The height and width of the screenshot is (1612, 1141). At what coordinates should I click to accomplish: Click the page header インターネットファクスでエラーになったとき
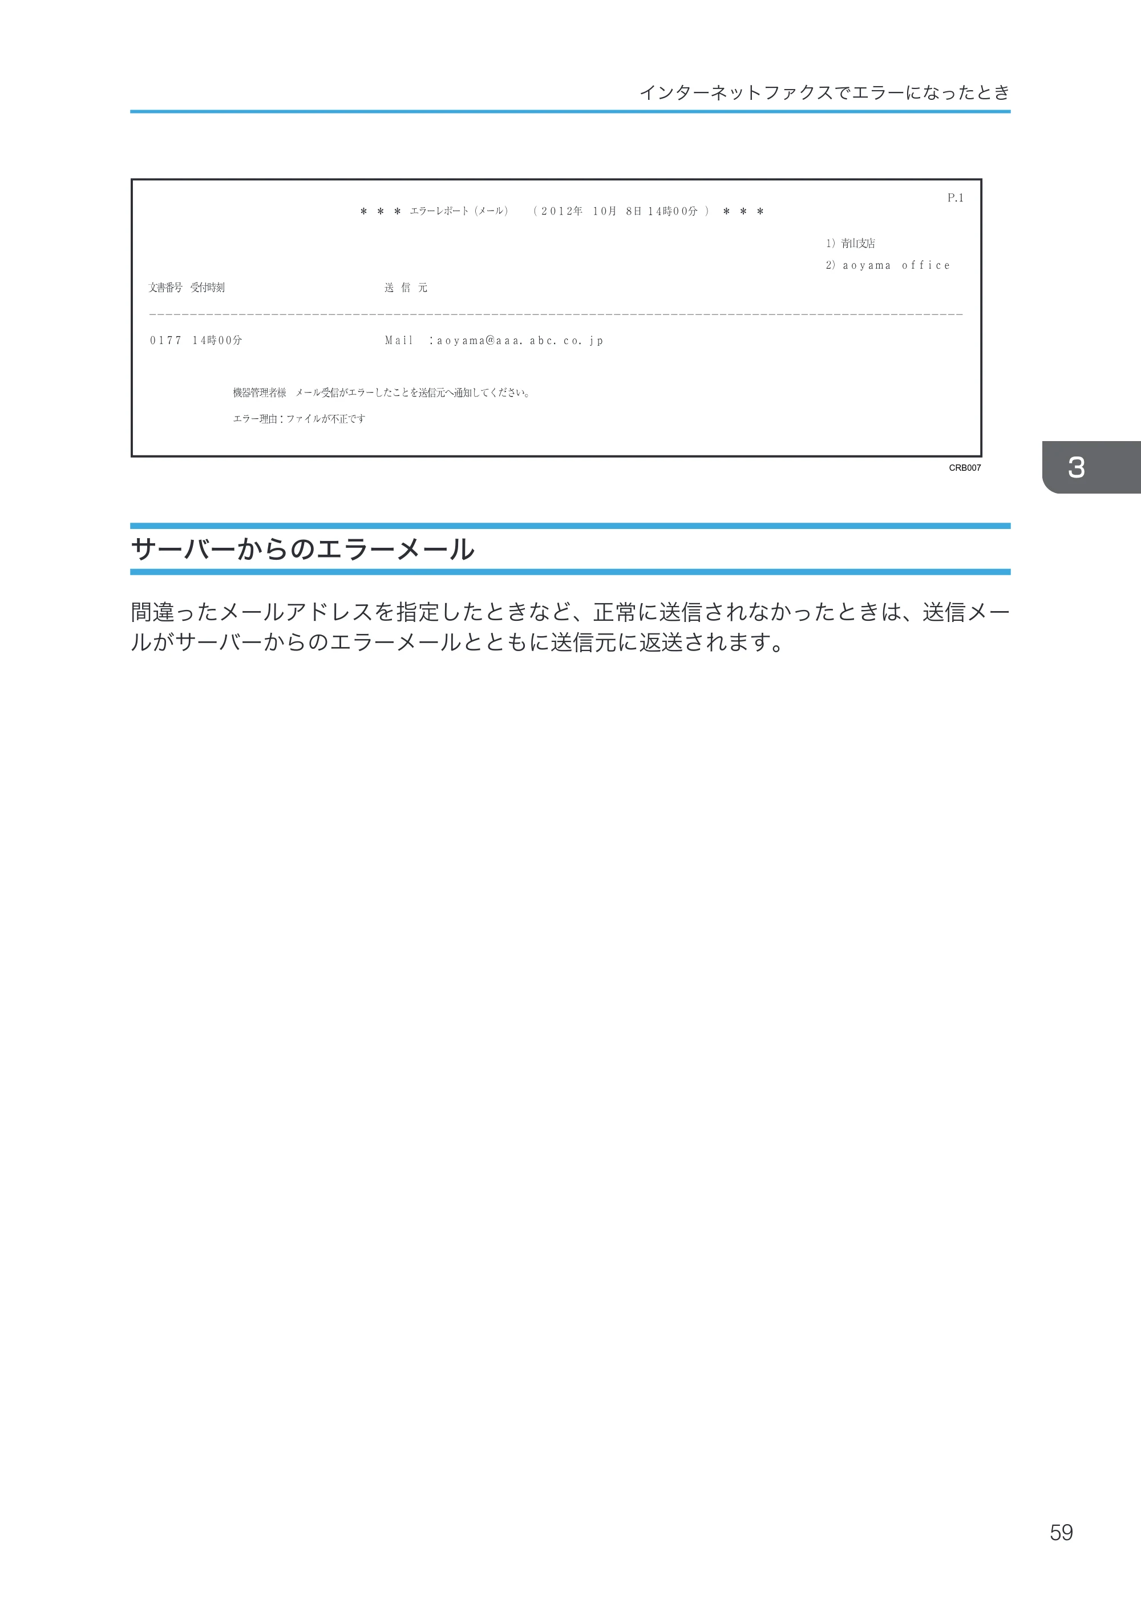[824, 93]
